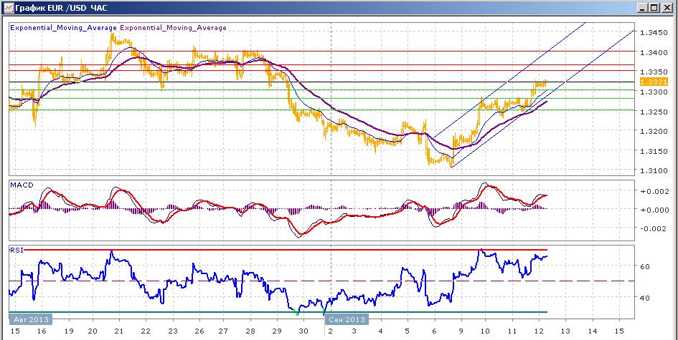This screenshot has width=678, height=340.
Task: Click the Авг 2013 month marker
Action: 31,320
